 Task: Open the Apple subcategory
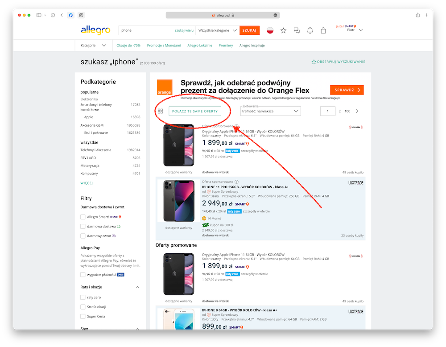pyautogui.click(x=89, y=117)
